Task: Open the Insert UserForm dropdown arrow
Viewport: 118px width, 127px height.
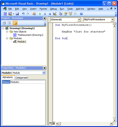Action: (14, 14)
